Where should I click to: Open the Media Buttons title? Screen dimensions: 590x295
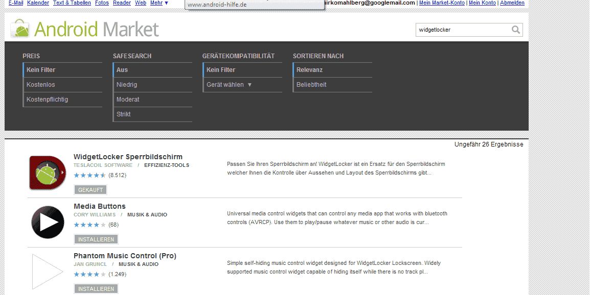100,206
